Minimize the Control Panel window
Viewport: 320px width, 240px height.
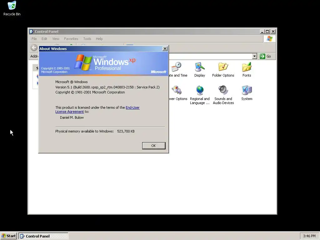262,32
